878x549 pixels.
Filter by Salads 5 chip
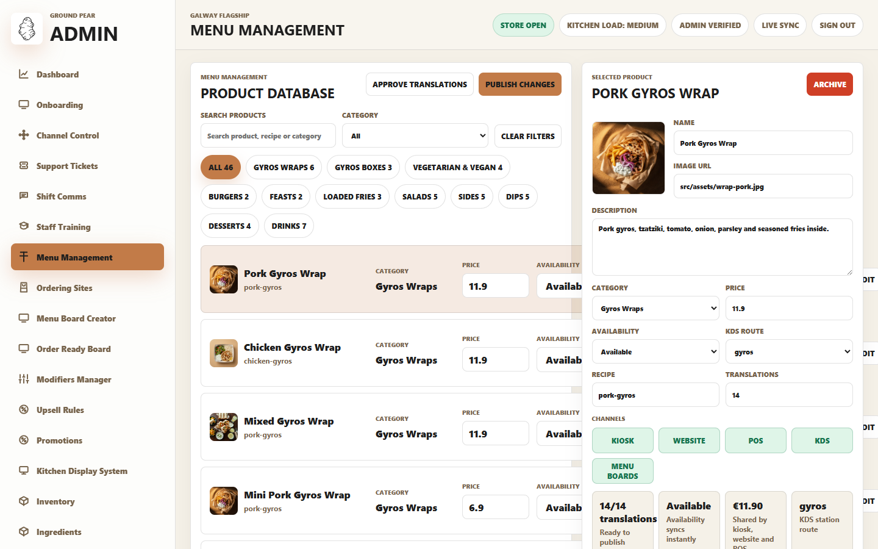[x=420, y=196]
